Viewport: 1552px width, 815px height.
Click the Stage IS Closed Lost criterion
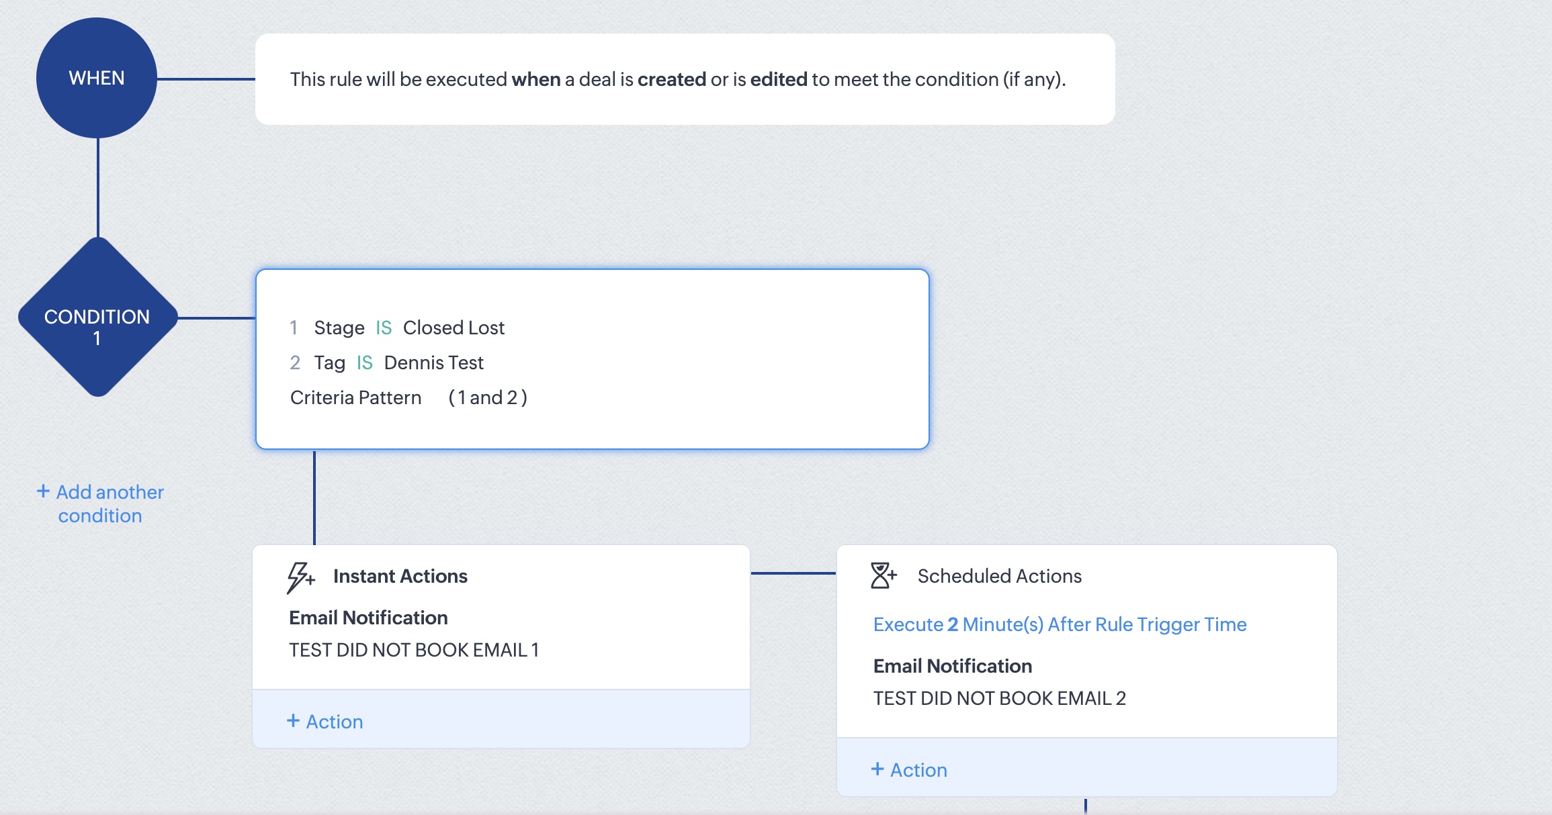click(409, 328)
